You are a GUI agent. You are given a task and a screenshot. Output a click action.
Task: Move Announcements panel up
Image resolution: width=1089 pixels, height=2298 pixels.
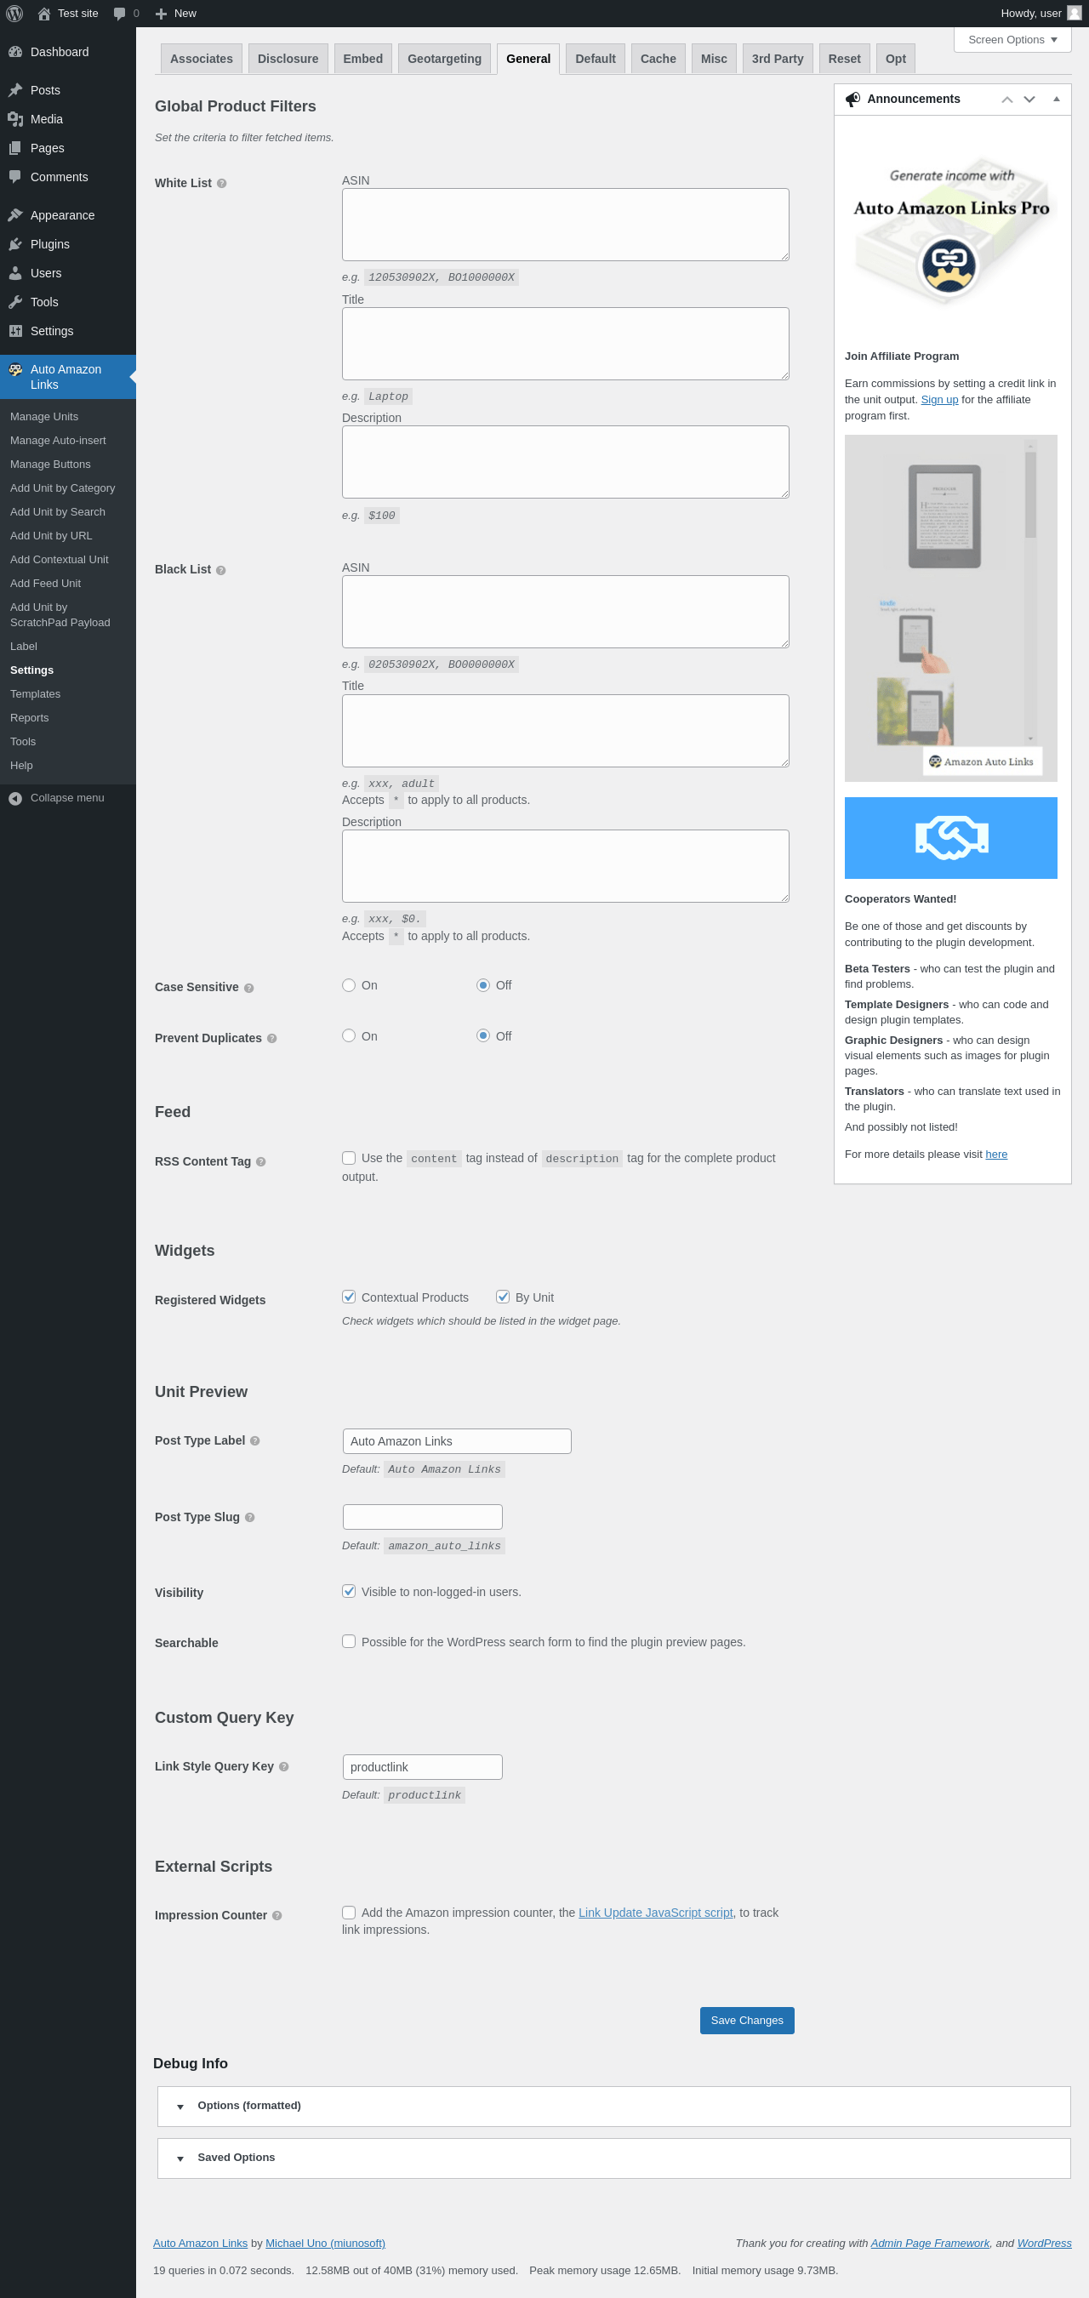(1007, 100)
